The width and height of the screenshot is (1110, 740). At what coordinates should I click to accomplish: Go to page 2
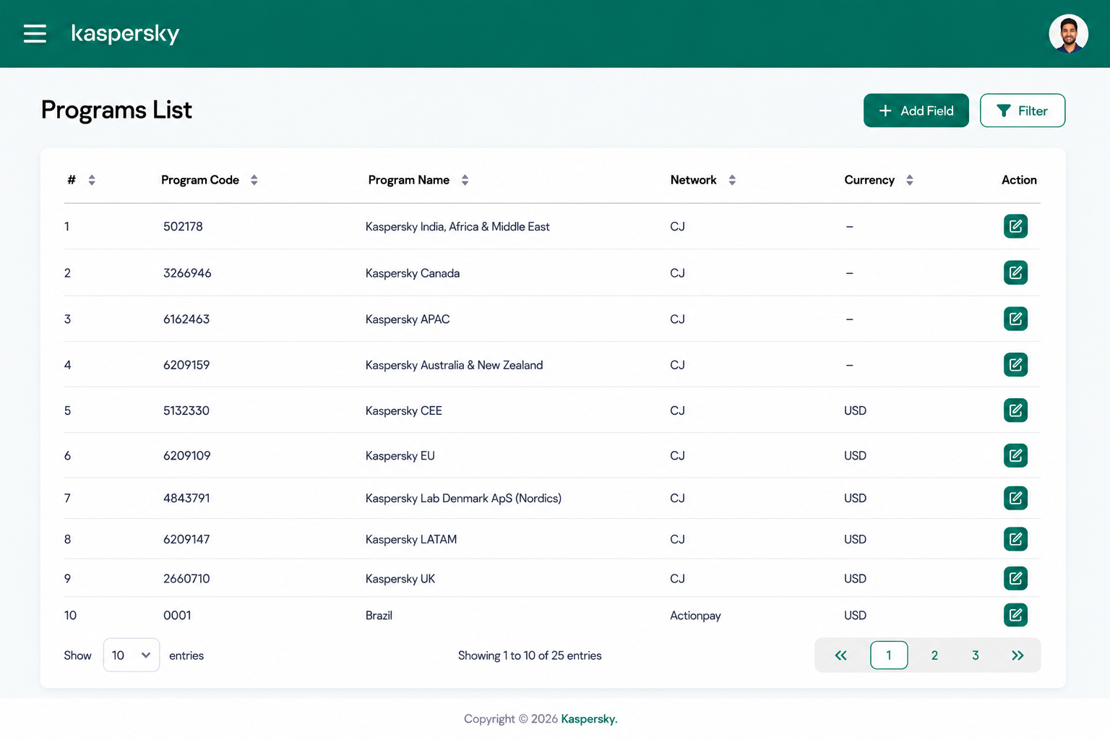934,655
